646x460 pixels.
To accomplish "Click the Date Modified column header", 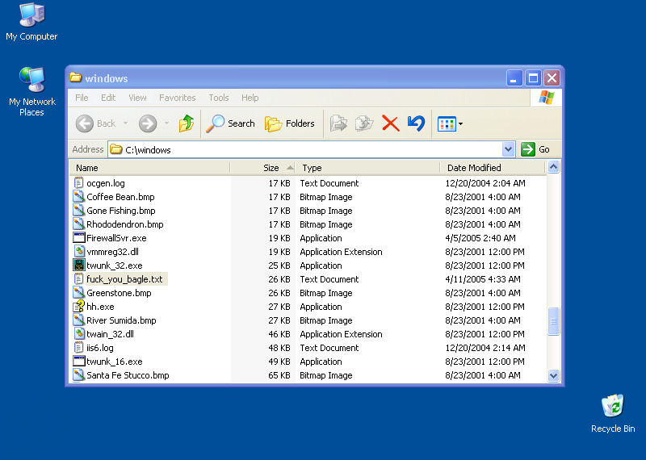I will click(x=474, y=168).
